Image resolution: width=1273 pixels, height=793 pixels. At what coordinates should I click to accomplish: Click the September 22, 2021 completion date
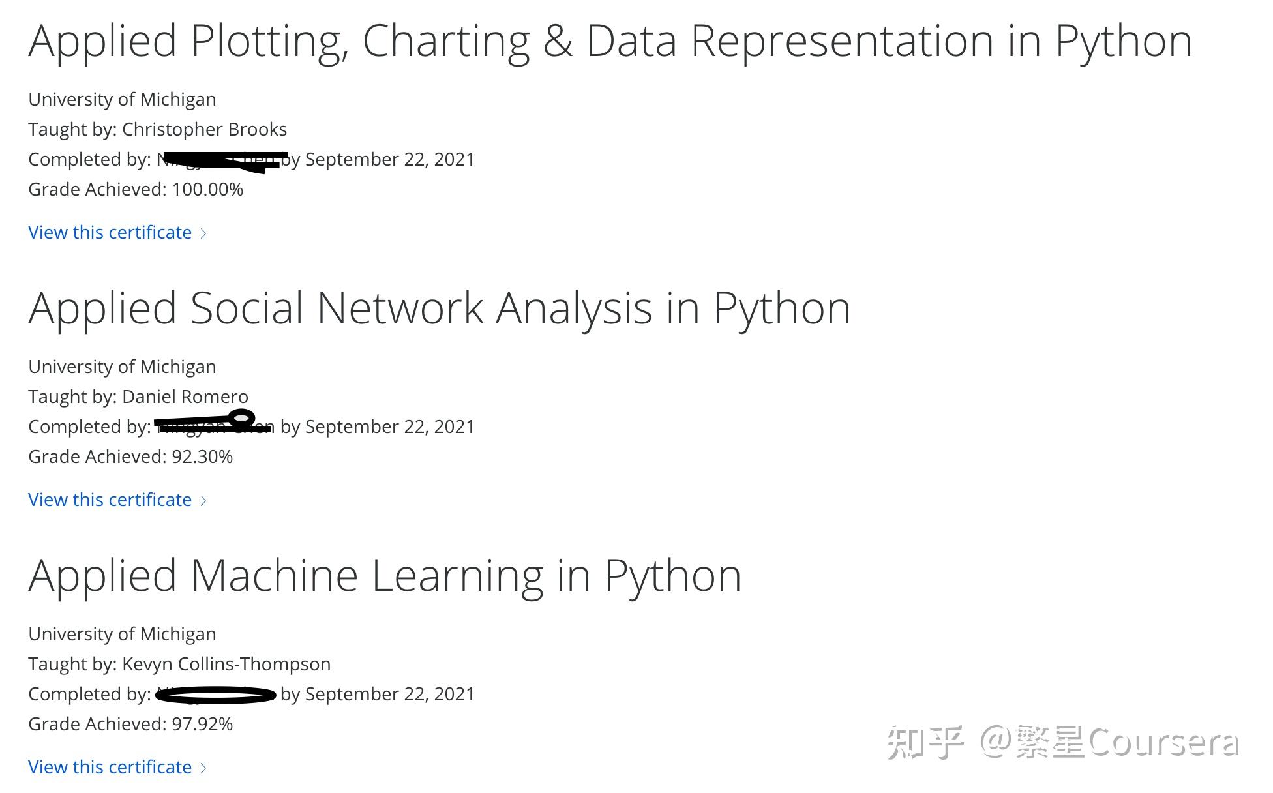tap(390, 159)
